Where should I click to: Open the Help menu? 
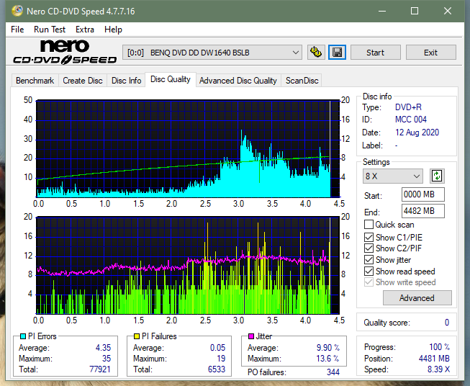click(113, 30)
